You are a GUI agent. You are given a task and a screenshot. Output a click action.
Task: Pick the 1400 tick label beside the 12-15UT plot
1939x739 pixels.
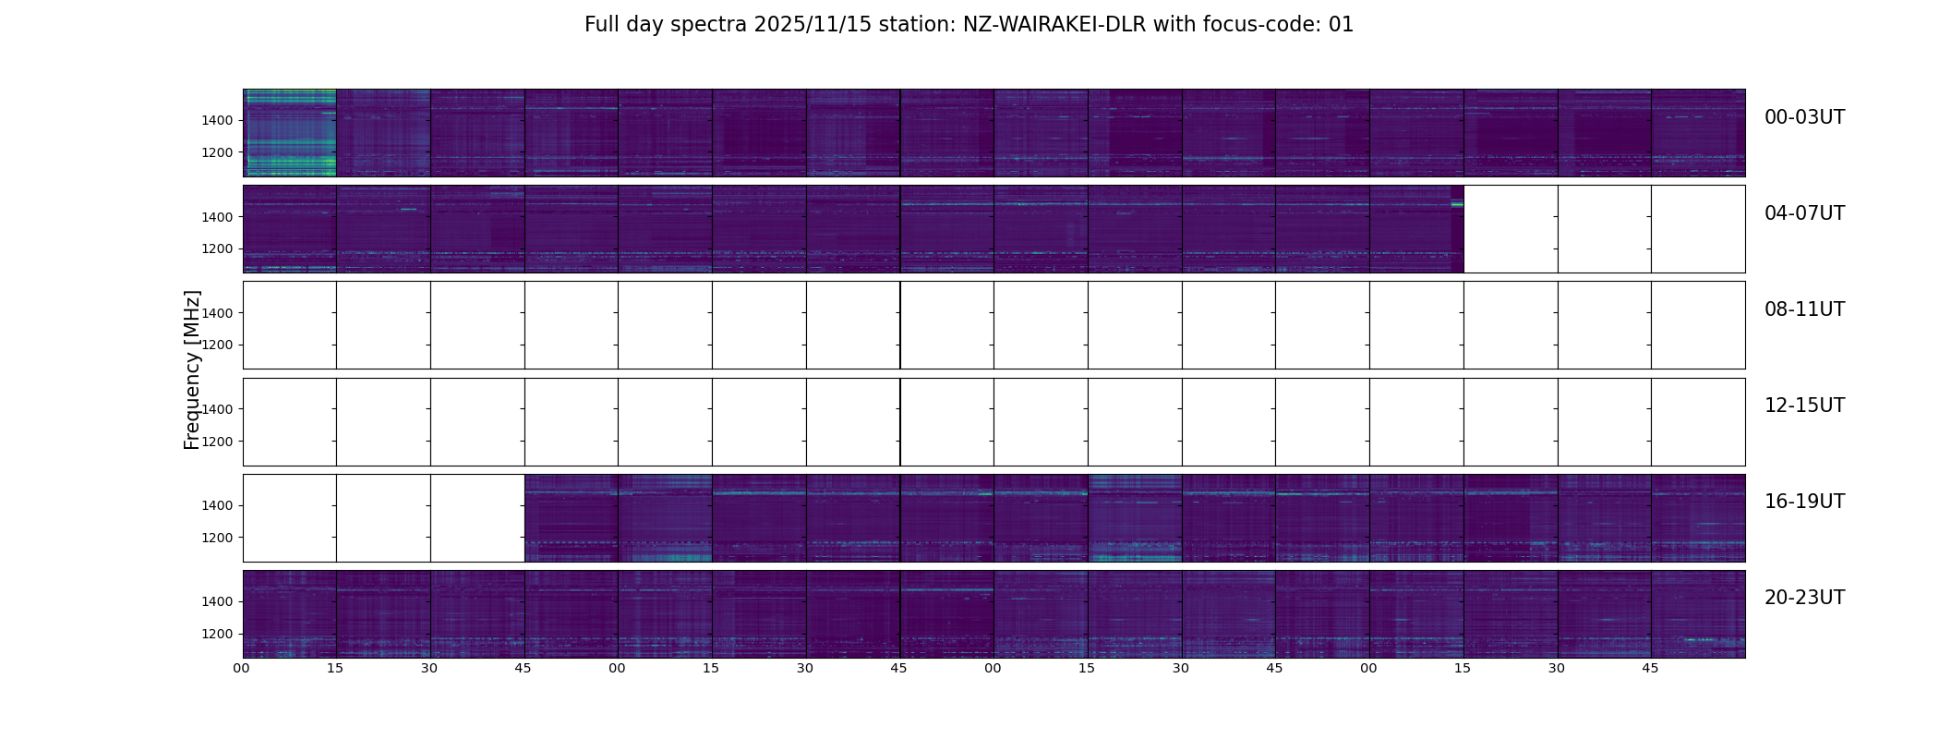(218, 409)
